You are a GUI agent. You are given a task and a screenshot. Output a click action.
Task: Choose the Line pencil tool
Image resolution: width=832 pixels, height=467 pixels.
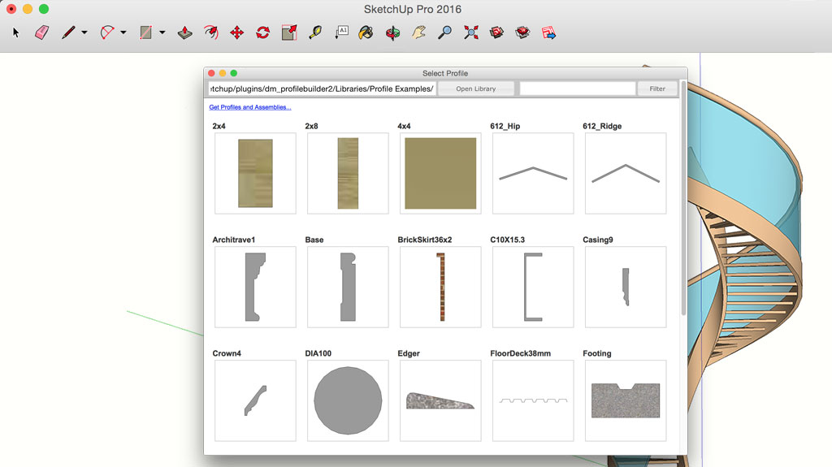(68, 33)
